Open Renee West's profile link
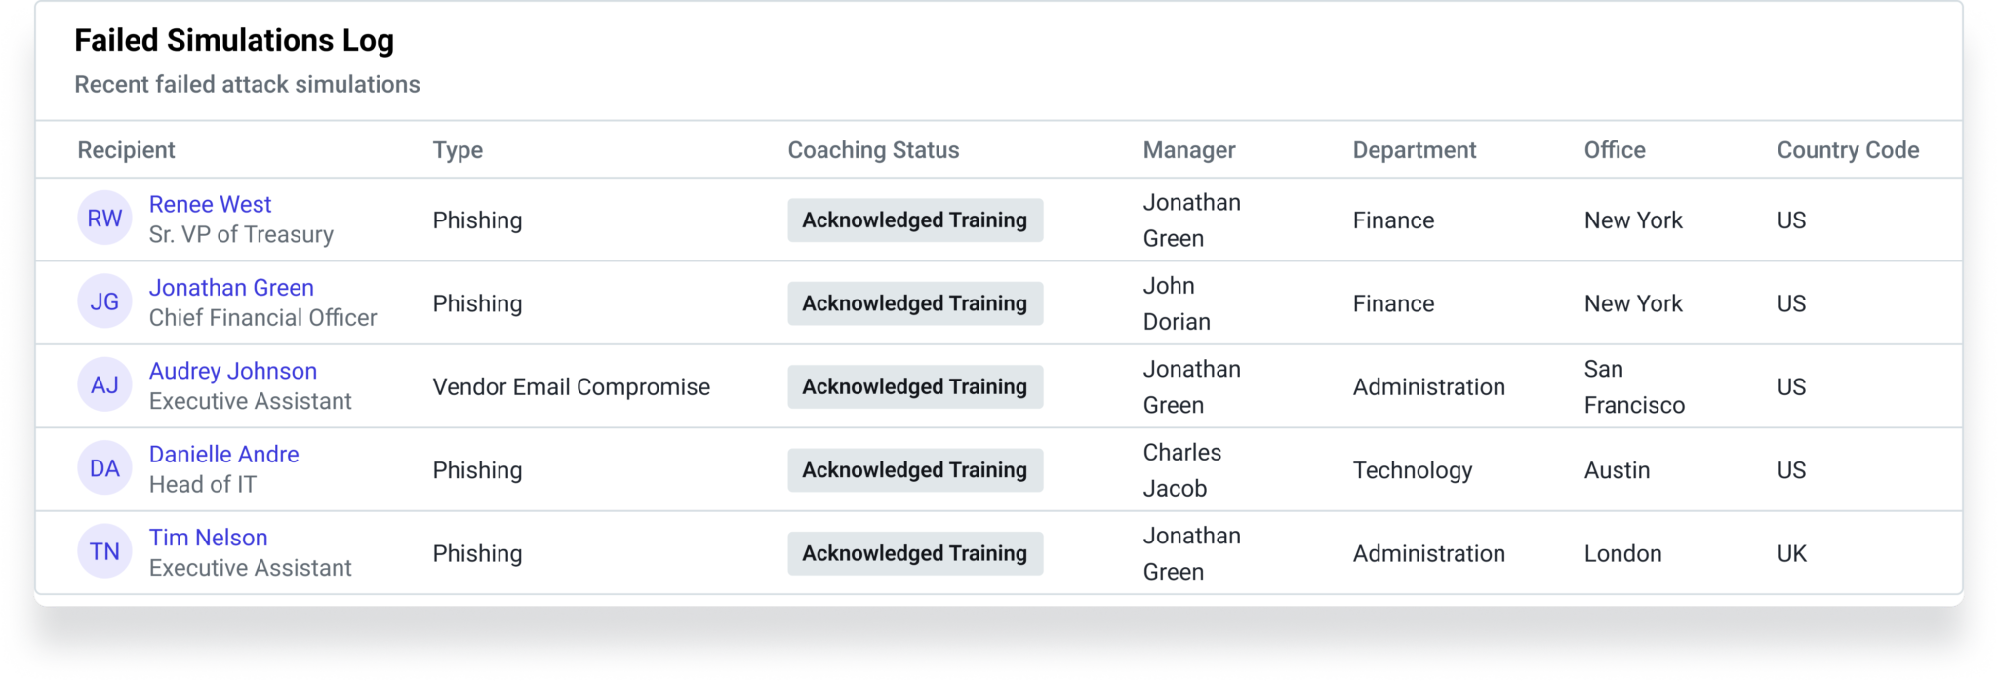The height and width of the screenshot is (681, 1998). (210, 204)
